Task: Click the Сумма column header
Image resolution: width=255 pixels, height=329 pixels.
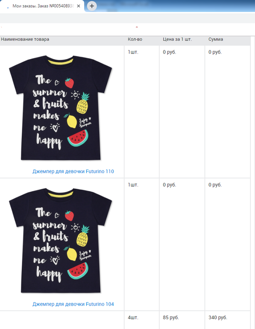Action: coord(216,39)
